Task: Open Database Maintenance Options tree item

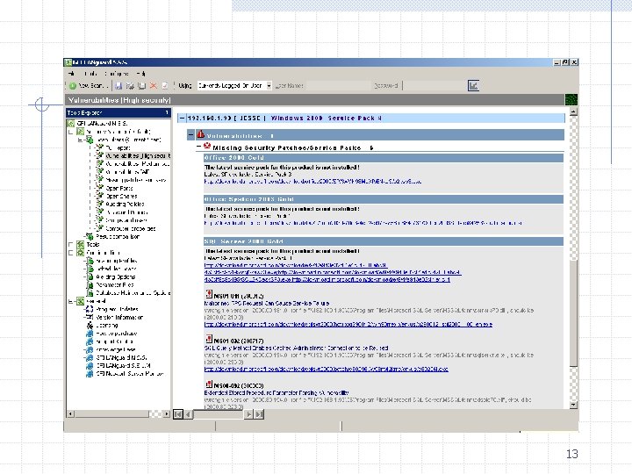Action: [x=133, y=293]
